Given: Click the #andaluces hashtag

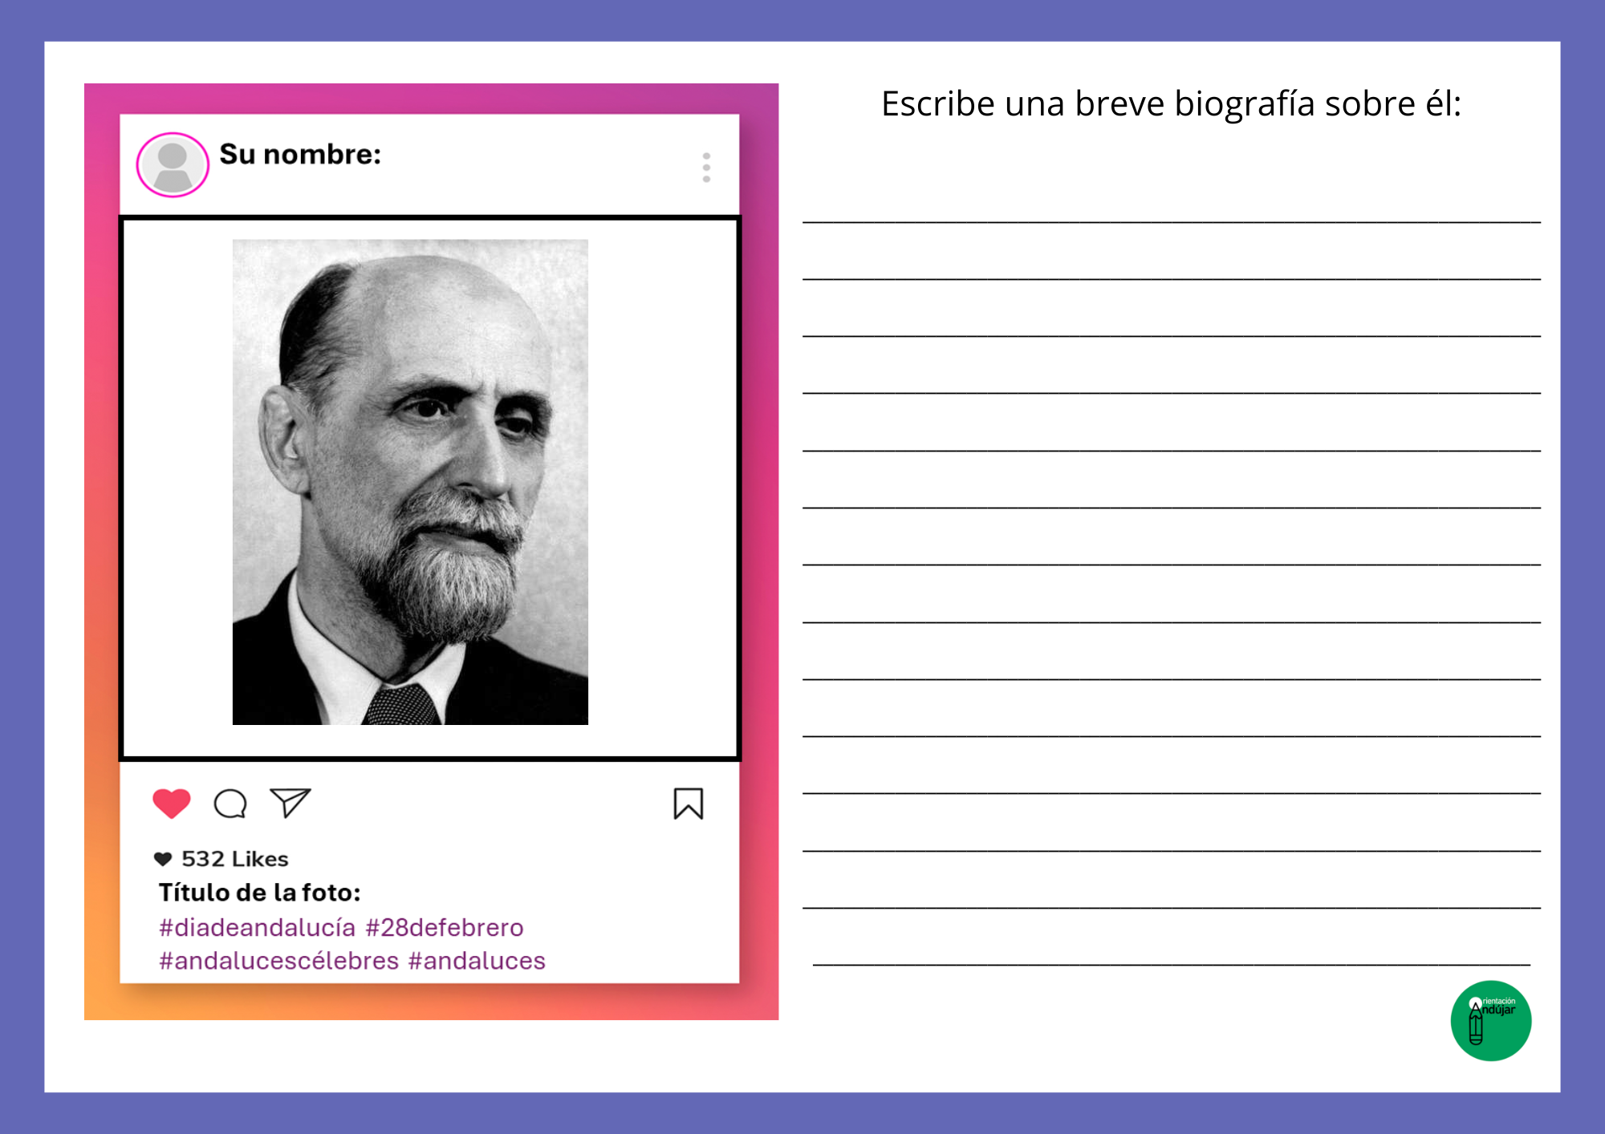Looking at the screenshot, I should pos(477,961).
